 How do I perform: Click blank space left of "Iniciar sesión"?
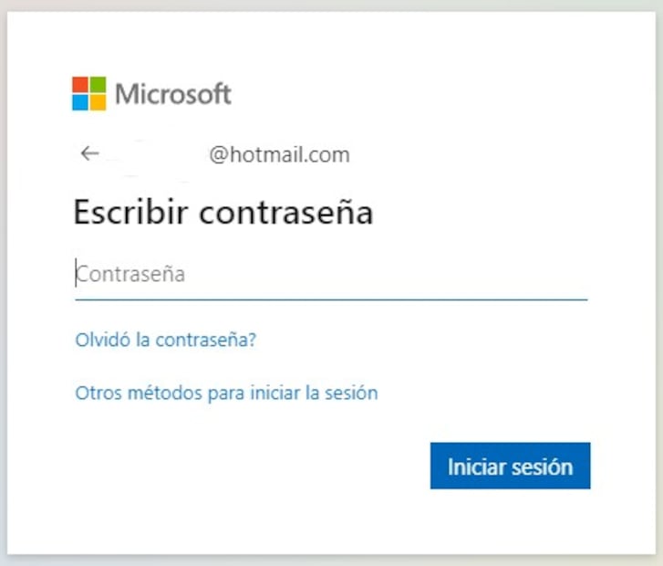274,466
